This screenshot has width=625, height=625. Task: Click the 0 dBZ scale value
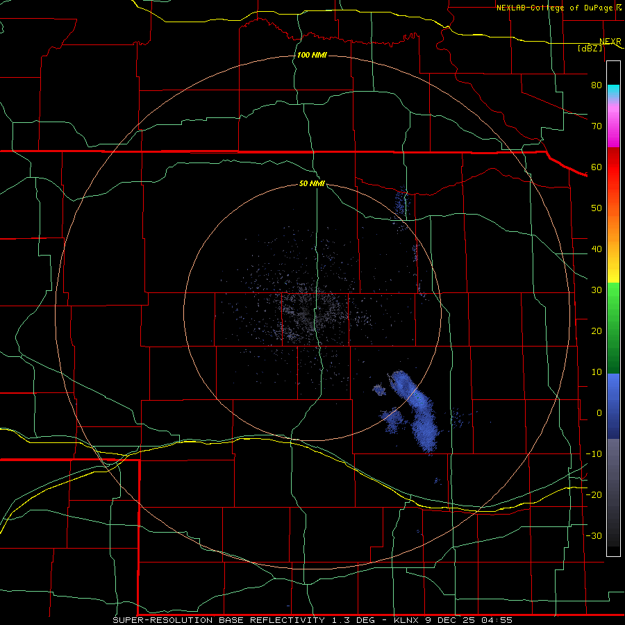coord(599,413)
